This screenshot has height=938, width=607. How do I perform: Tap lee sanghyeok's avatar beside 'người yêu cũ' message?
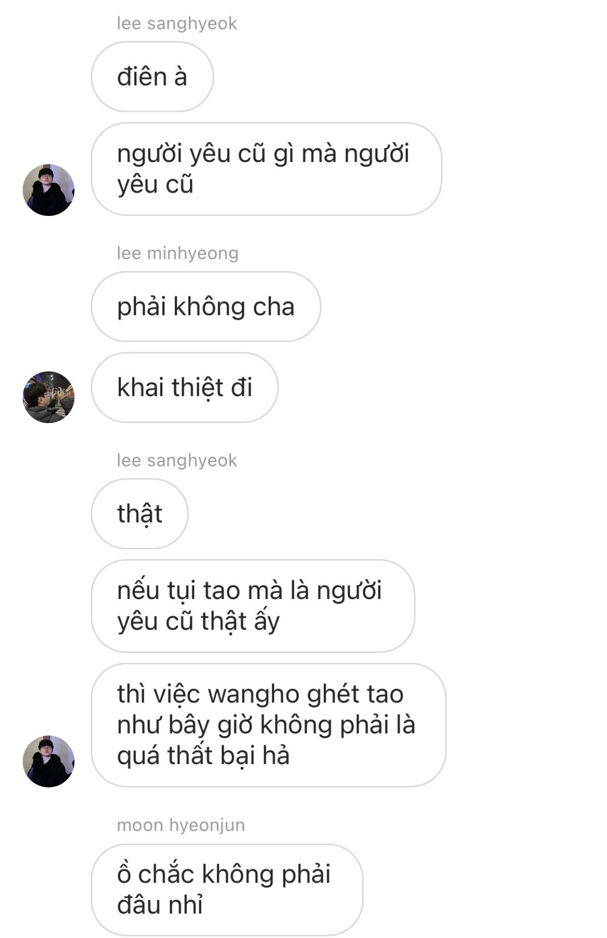tap(49, 190)
